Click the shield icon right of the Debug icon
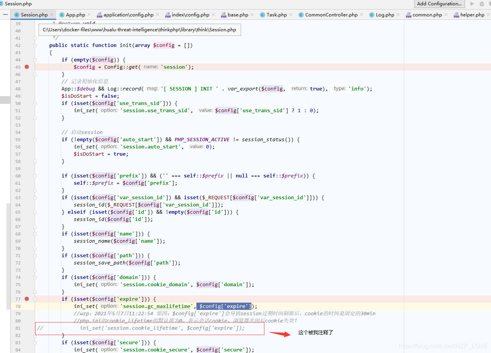Screen dimensions: 491x353 pyautogui.click(x=489, y=4)
